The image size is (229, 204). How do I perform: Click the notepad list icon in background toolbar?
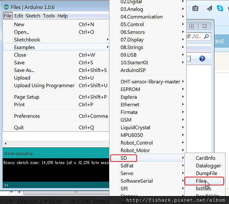coord(195,8)
